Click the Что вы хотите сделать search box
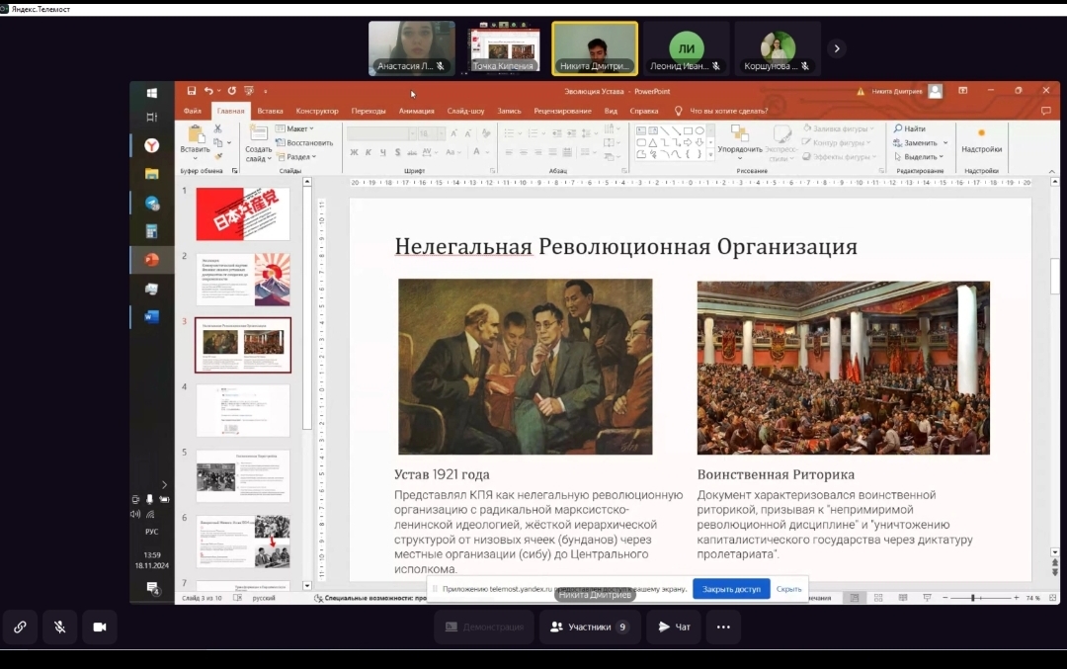 [x=729, y=111]
